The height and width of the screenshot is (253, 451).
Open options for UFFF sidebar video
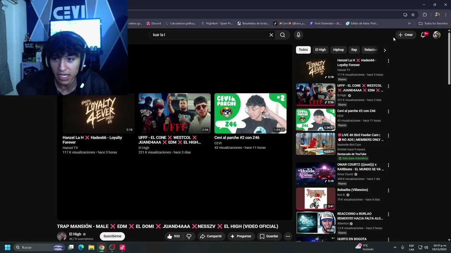tap(388, 86)
